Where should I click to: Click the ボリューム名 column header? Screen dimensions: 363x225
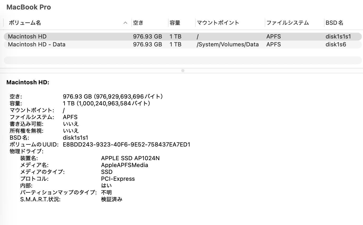(24, 23)
